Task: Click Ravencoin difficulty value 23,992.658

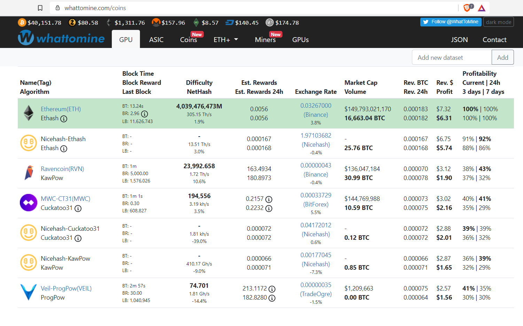Action: [199, 166]
